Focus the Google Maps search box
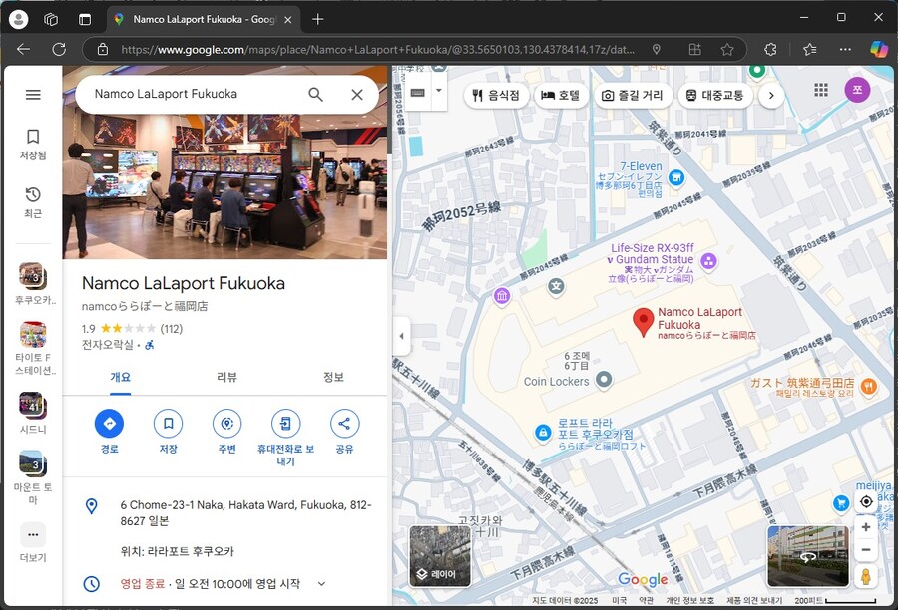The width and height of the screenshot is (898, 610). pos(195,94)
